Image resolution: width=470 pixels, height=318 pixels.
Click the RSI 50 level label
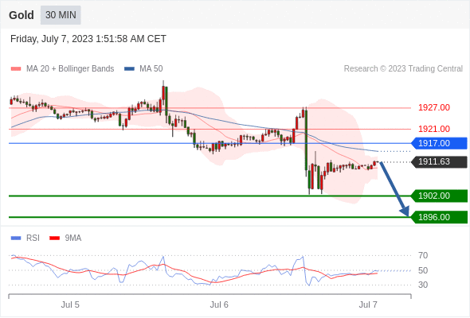423,270
